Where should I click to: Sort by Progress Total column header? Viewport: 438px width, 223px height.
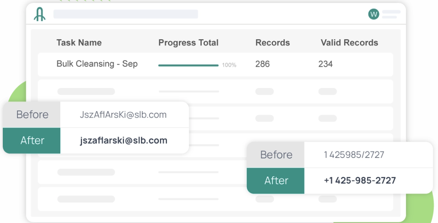[x=188, y=43]
